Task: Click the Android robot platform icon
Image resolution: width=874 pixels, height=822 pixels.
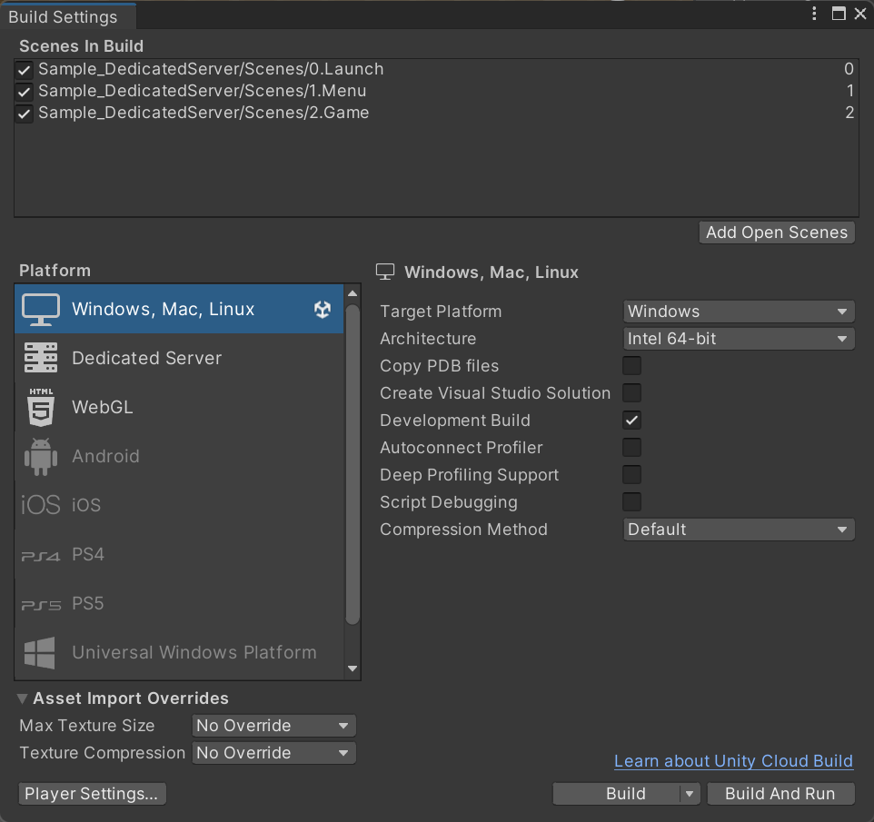Action: [41, 457]
